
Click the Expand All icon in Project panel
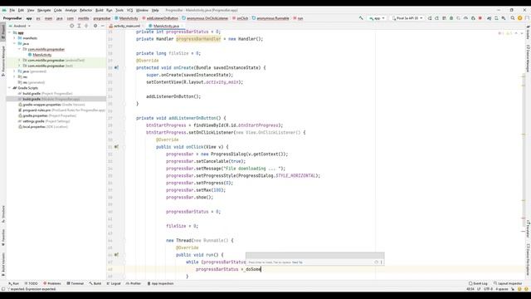(x=80, y=26)
